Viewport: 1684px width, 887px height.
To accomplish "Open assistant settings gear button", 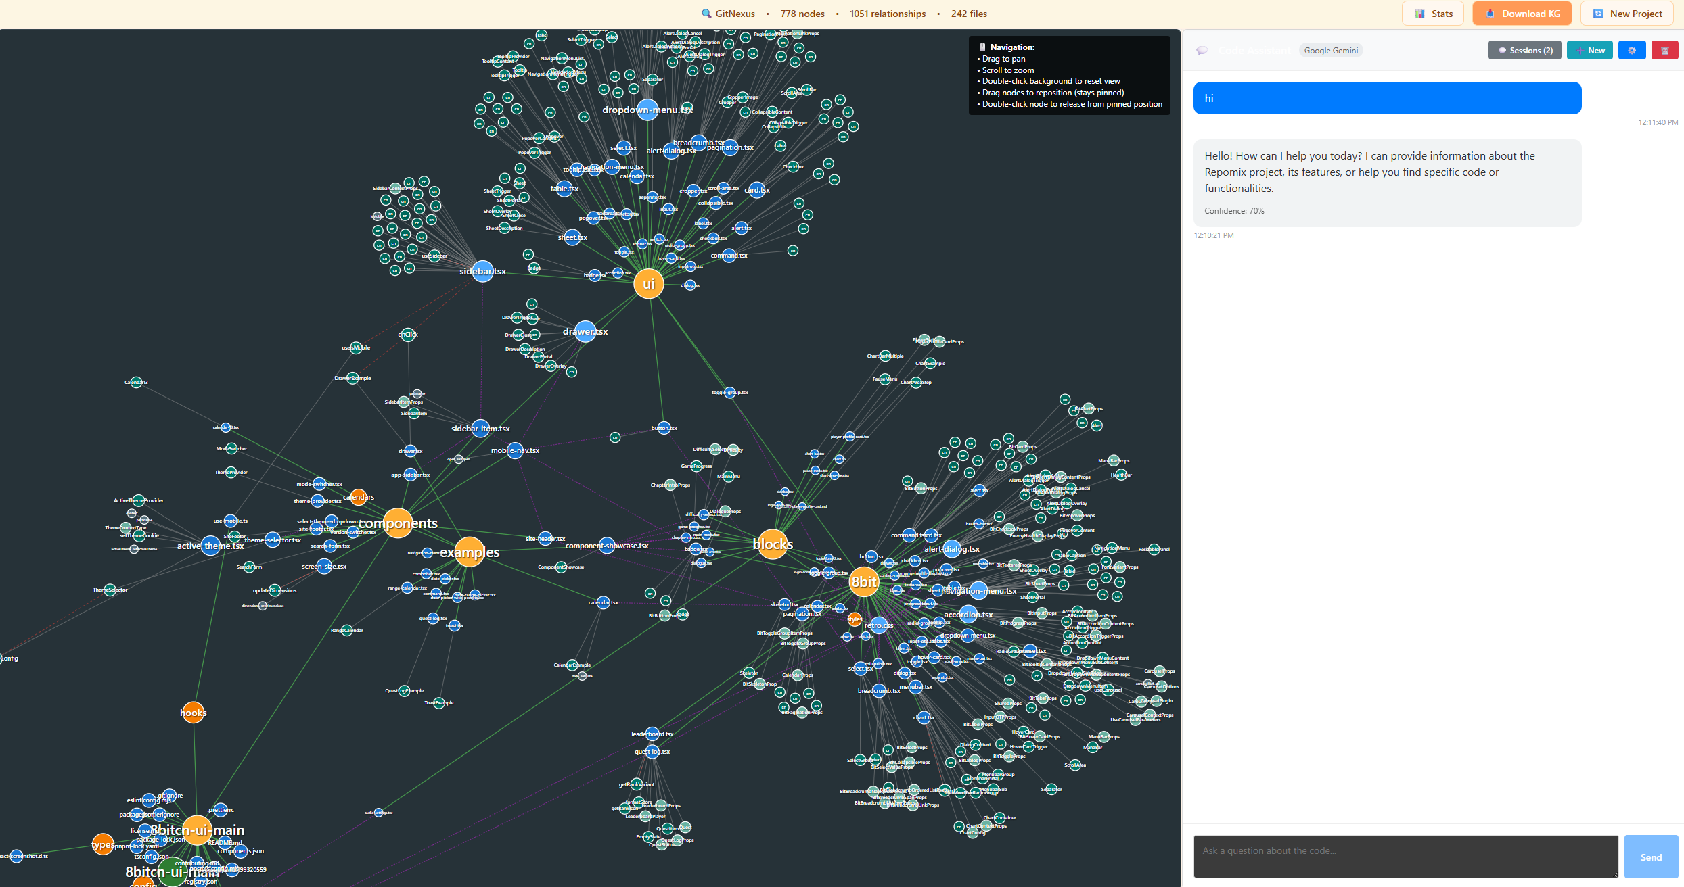I will (x=1631, y=51).
